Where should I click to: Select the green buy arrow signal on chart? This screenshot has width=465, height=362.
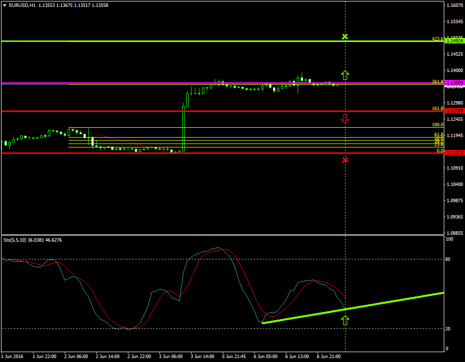[x=346, y=74]
